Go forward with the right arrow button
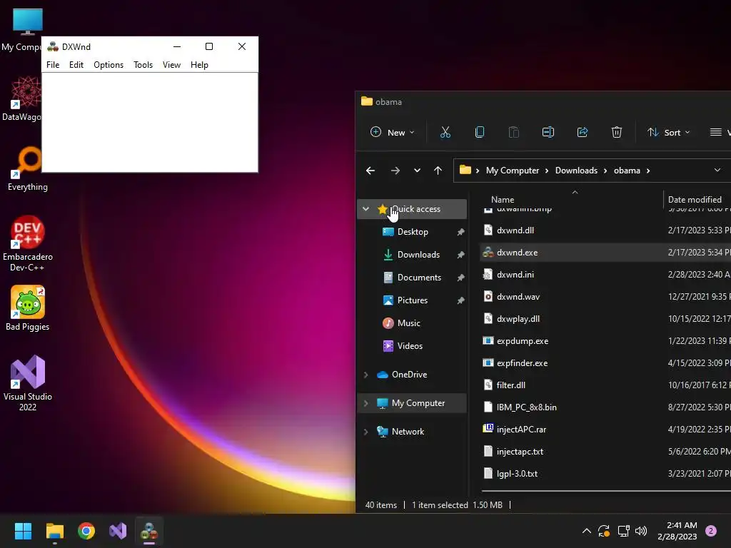Screen dimensions: 731x548 click(395, 171)
